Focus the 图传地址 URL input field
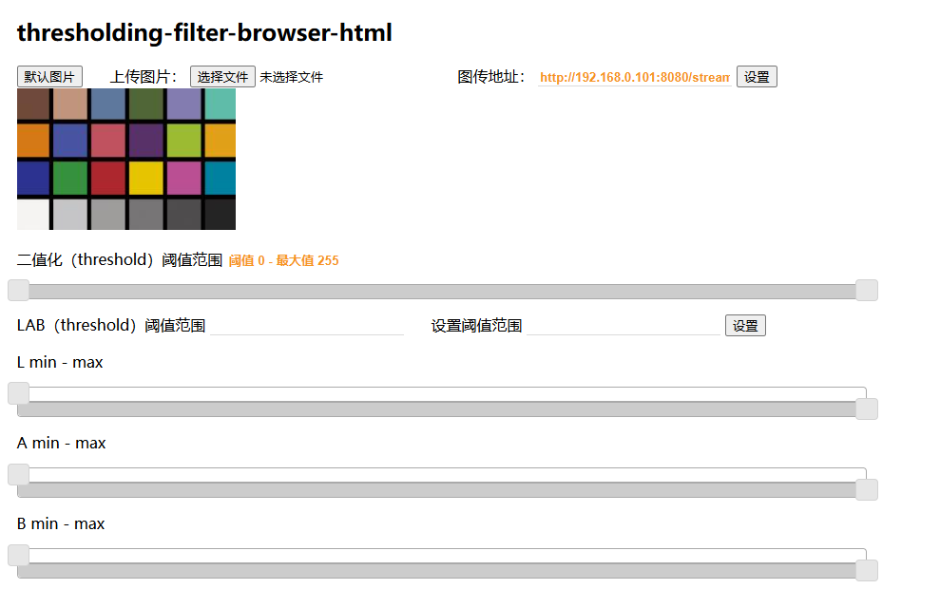Image resolution: width=940 pixels, height=608 pixels. [634, 78]
